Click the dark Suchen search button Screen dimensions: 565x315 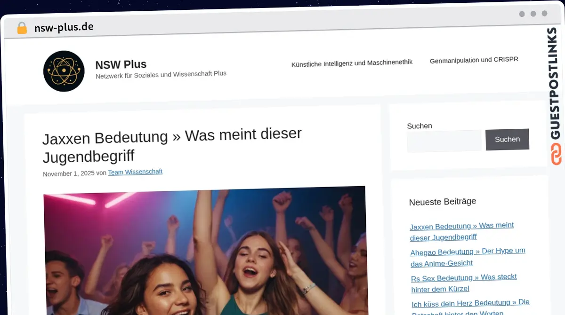click(x=507, y=139)
